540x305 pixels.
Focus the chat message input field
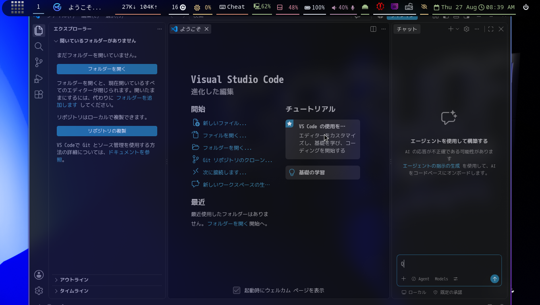[449, 264]
